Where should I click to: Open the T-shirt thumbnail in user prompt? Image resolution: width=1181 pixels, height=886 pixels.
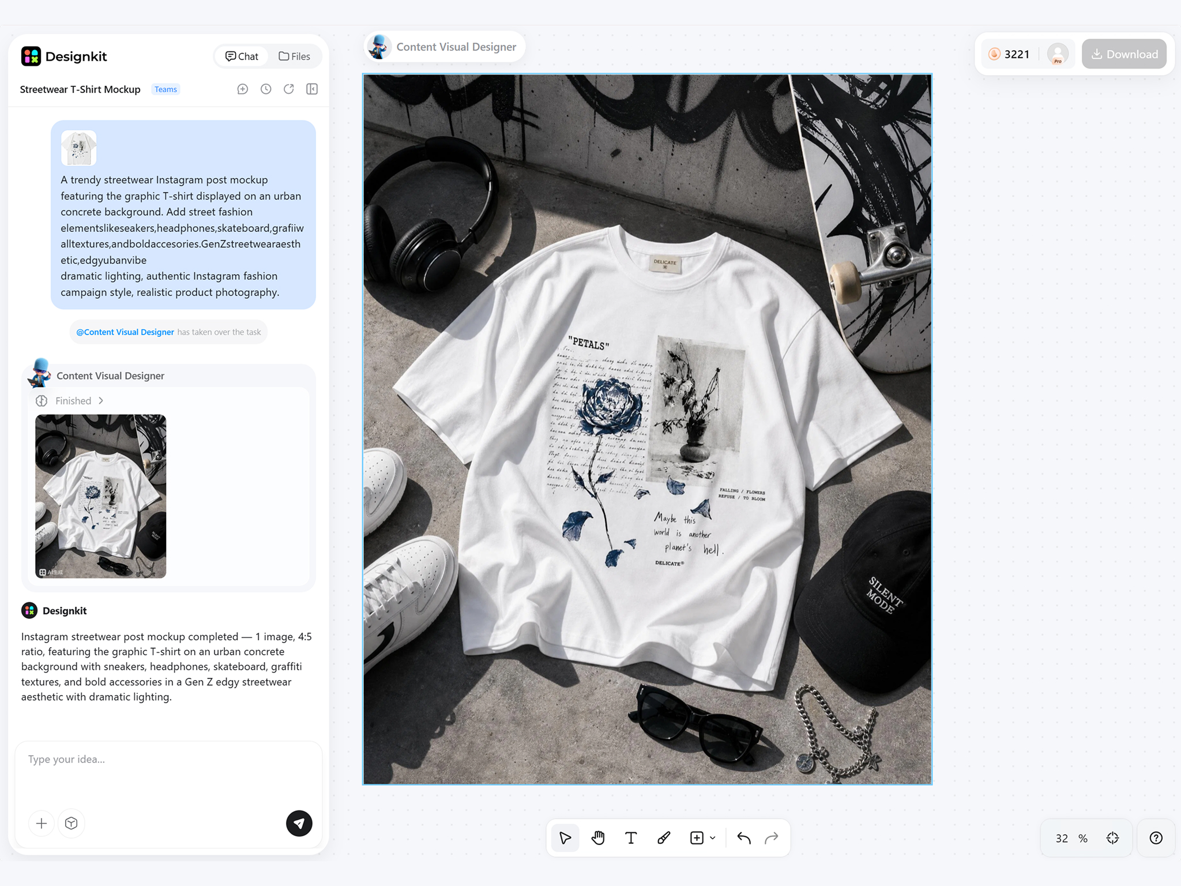coord(79,148)
